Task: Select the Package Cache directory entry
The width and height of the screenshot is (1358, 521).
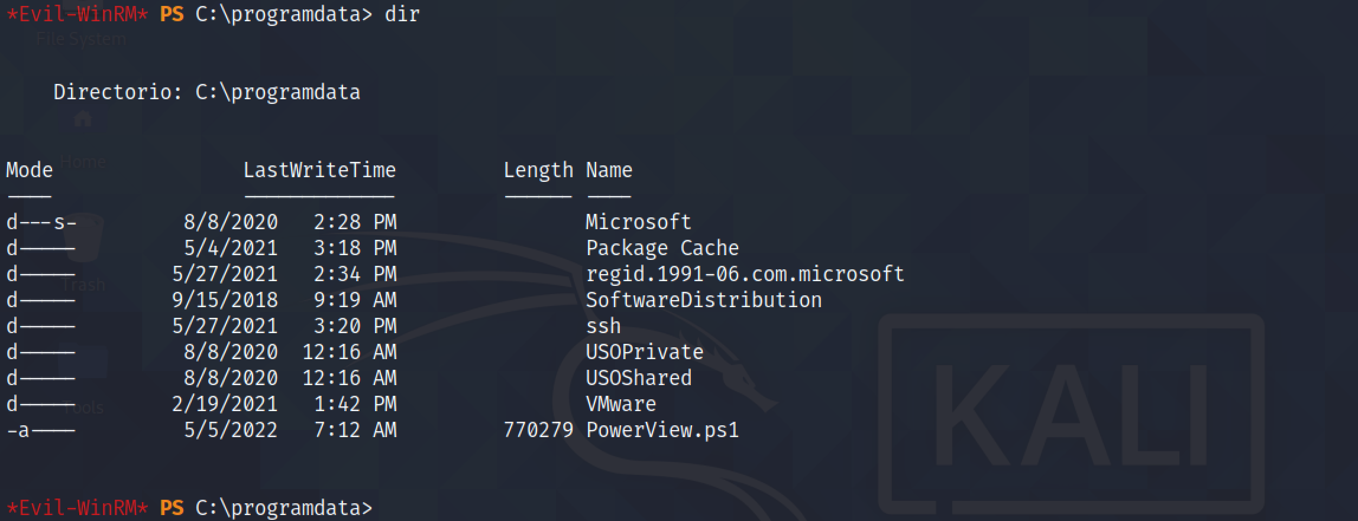Action: point(662,248)
